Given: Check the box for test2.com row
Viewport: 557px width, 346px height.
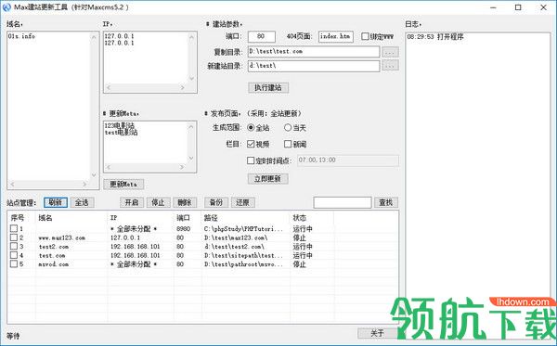Looking at the screenshot, I should 14,246.
